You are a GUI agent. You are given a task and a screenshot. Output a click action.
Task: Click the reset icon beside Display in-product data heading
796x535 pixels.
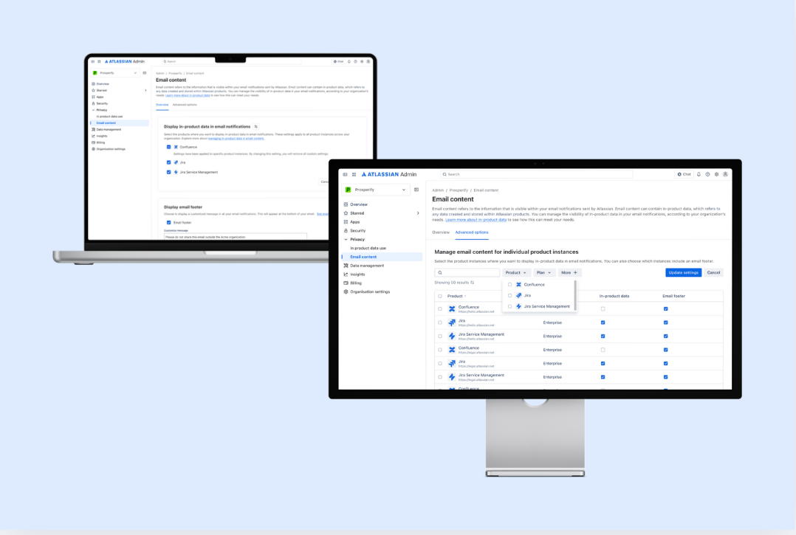[x=255, y=126]
